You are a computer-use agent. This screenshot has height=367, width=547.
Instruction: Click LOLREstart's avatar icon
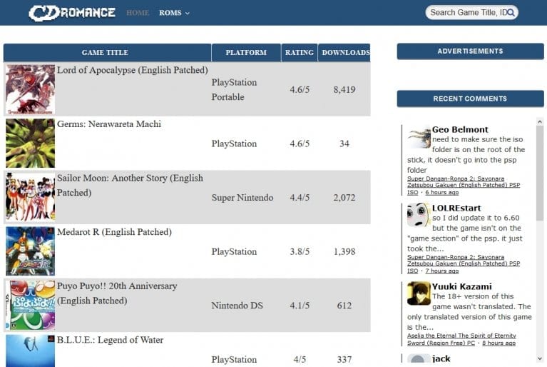(419, 215)
